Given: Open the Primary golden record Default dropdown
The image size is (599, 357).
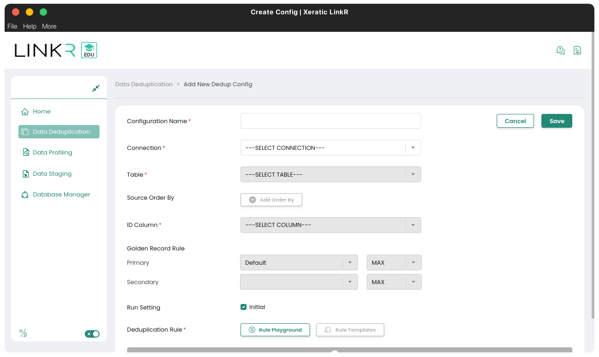Looking at the screenshot, I should (299, 263).
